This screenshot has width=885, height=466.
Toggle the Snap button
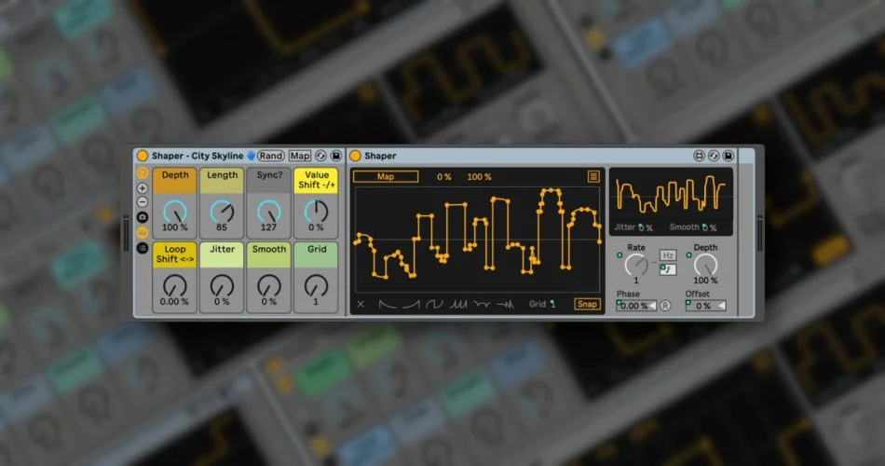[x=586, y=304]
